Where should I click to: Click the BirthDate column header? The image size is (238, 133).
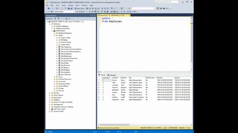[x=160, y=78]
